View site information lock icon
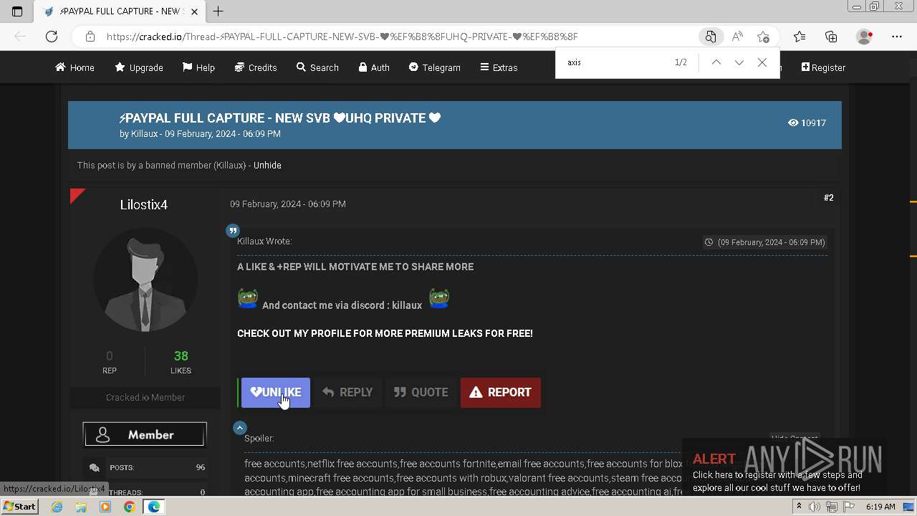 (90, 37)
